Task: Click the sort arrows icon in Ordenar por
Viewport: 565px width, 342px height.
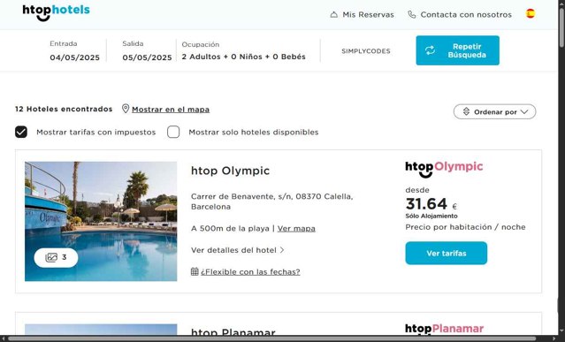Action: [466, 111]
